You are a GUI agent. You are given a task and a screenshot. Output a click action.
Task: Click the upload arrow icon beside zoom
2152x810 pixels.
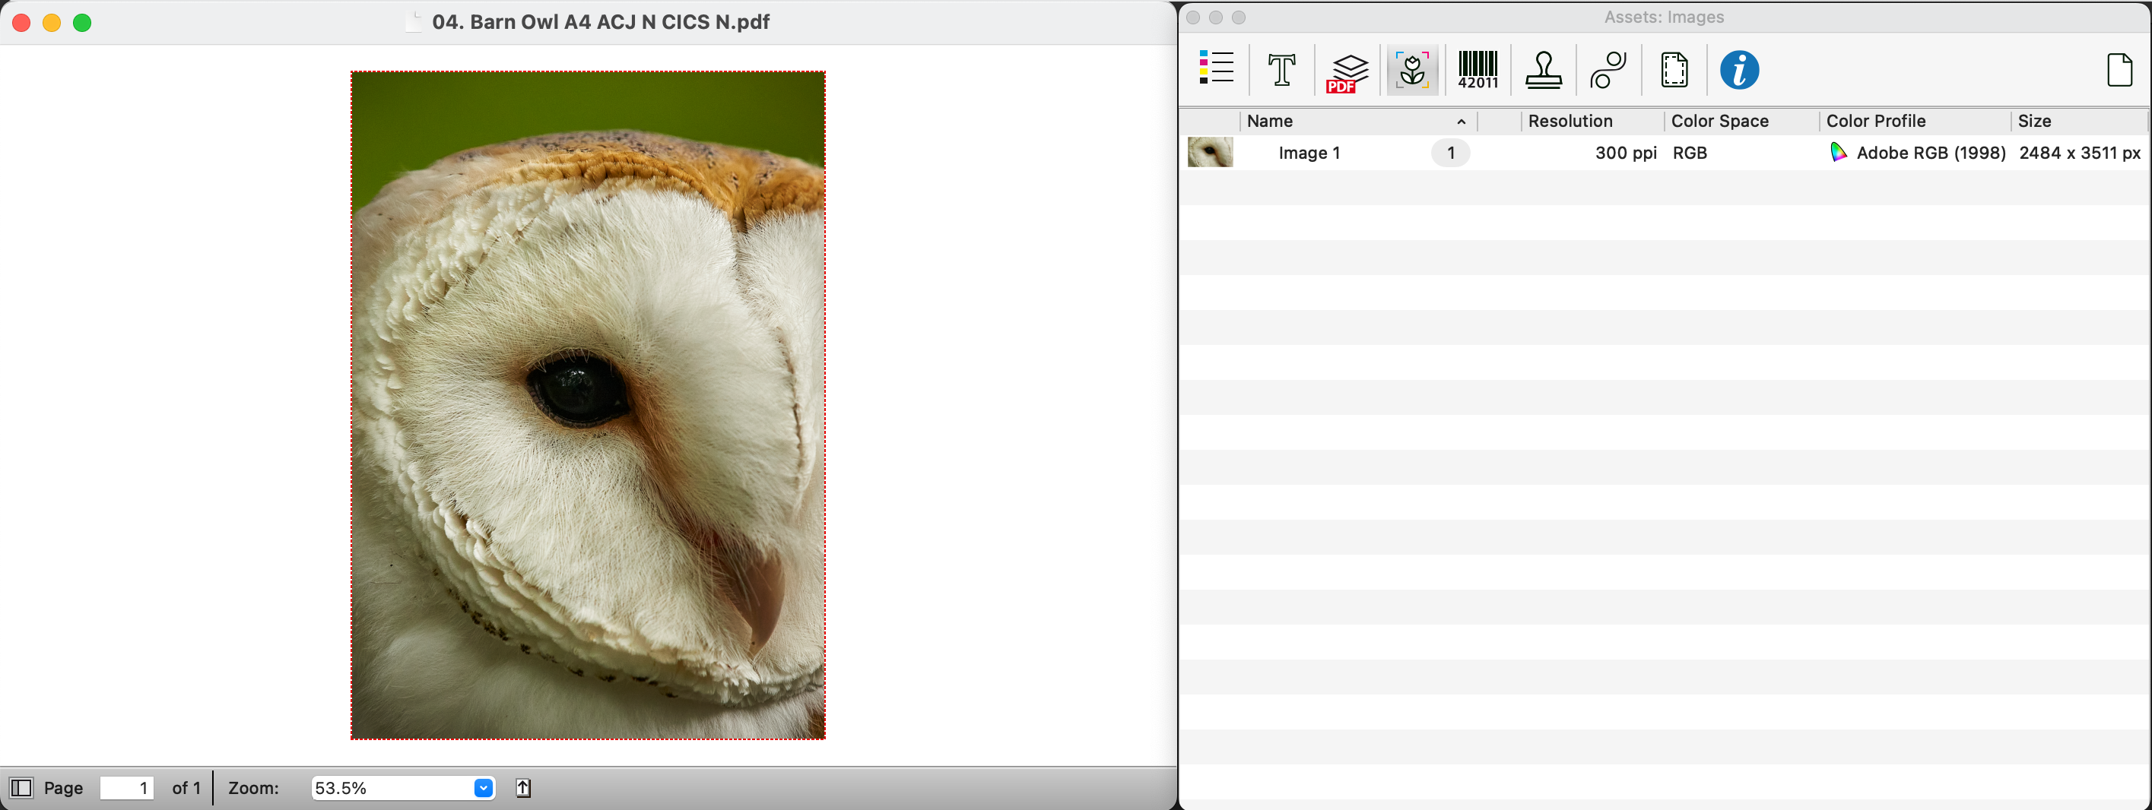point(523,787)
